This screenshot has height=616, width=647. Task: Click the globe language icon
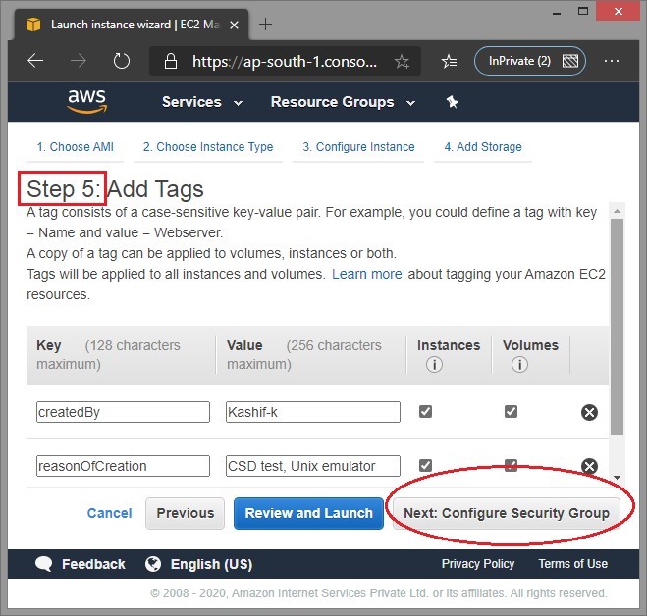[x=153, y=564]
